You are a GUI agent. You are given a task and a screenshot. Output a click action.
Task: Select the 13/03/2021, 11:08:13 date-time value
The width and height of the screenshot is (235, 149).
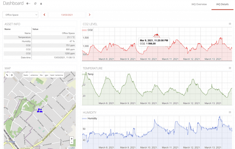click(64, 57)
